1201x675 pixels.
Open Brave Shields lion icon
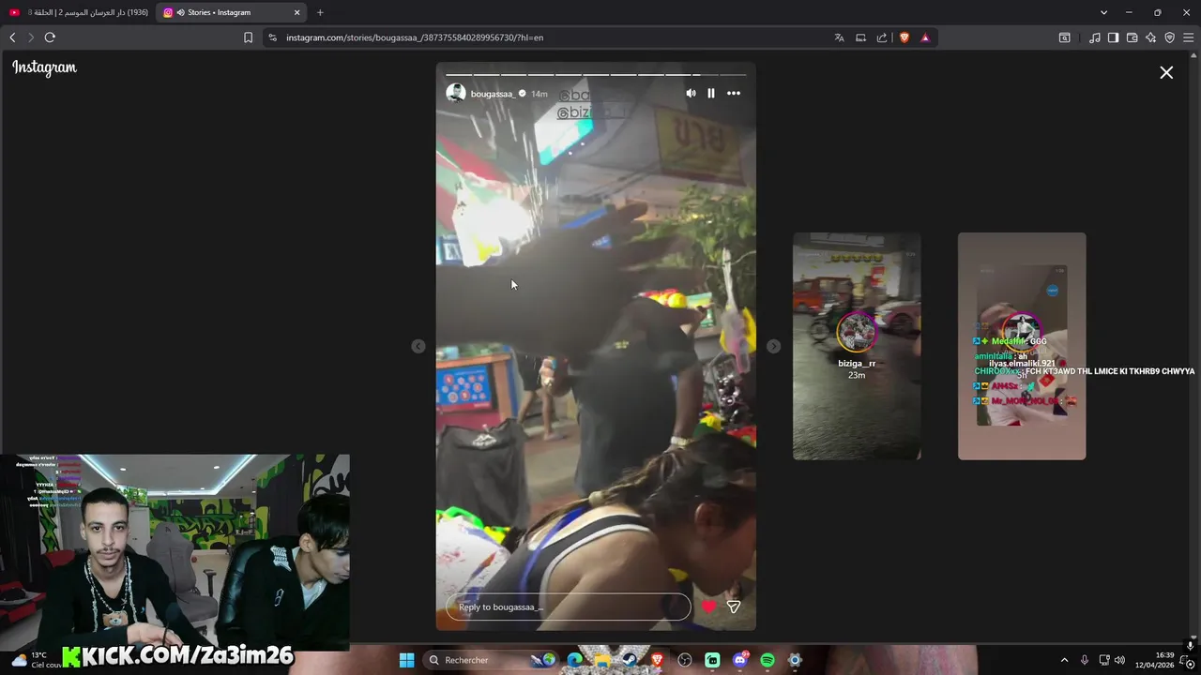click(905, 37)
